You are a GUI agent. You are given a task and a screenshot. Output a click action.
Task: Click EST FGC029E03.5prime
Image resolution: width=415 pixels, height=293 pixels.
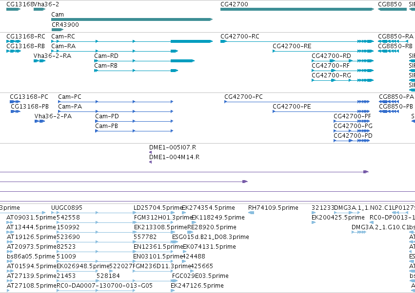[175, 281]
